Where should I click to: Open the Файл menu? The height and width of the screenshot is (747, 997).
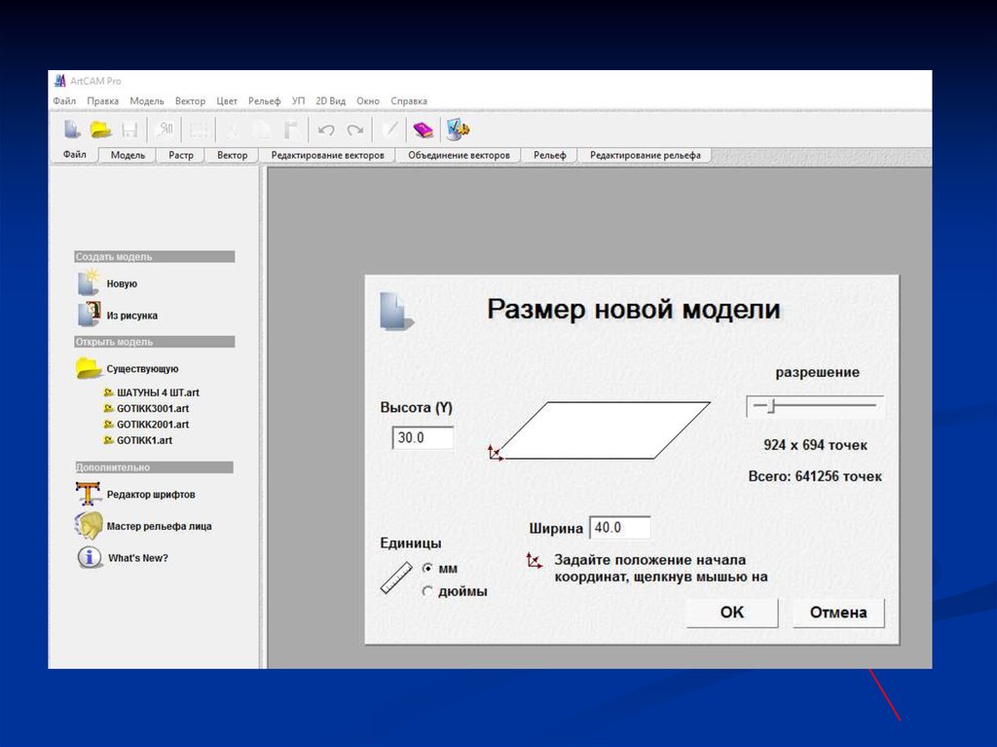pyautogui.click(x=64, y=101)
